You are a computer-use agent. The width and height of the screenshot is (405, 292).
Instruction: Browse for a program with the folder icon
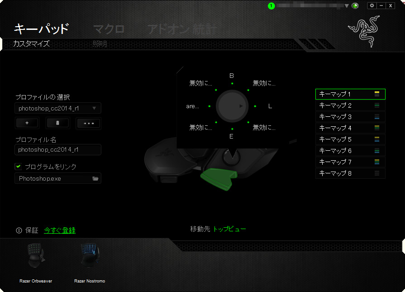pos(95,178)
